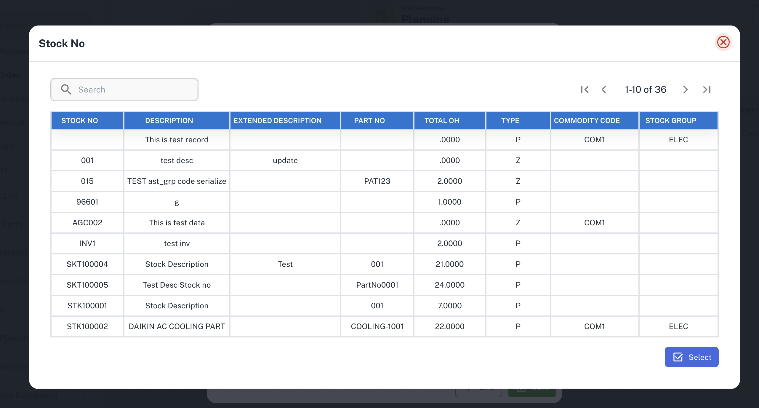Select stock row STK100002

(87, 326)
